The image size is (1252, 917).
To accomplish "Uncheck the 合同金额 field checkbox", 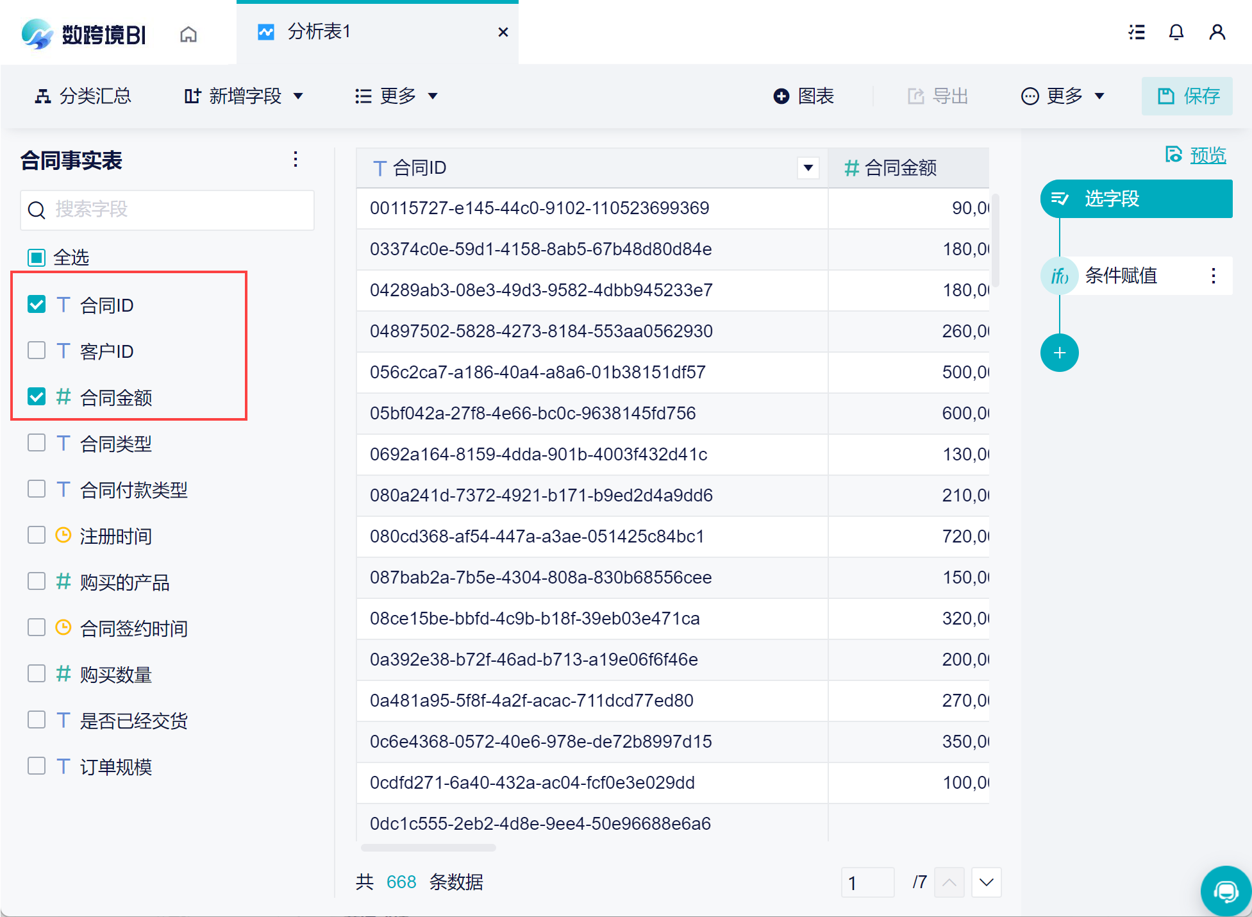I will (x=37, y=396).
